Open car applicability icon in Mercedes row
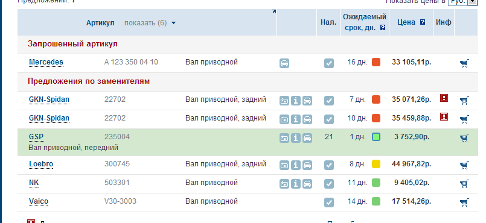Screen dimensions: 486x223 [x=284, y=63]
